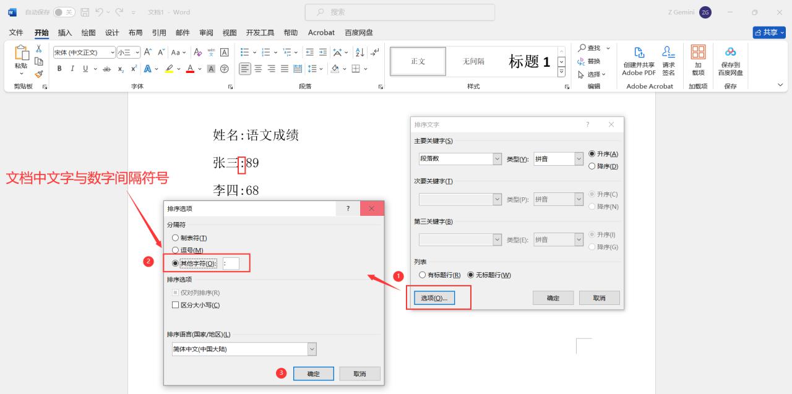Open the font name dropdown (宋体)

(112, 53)
